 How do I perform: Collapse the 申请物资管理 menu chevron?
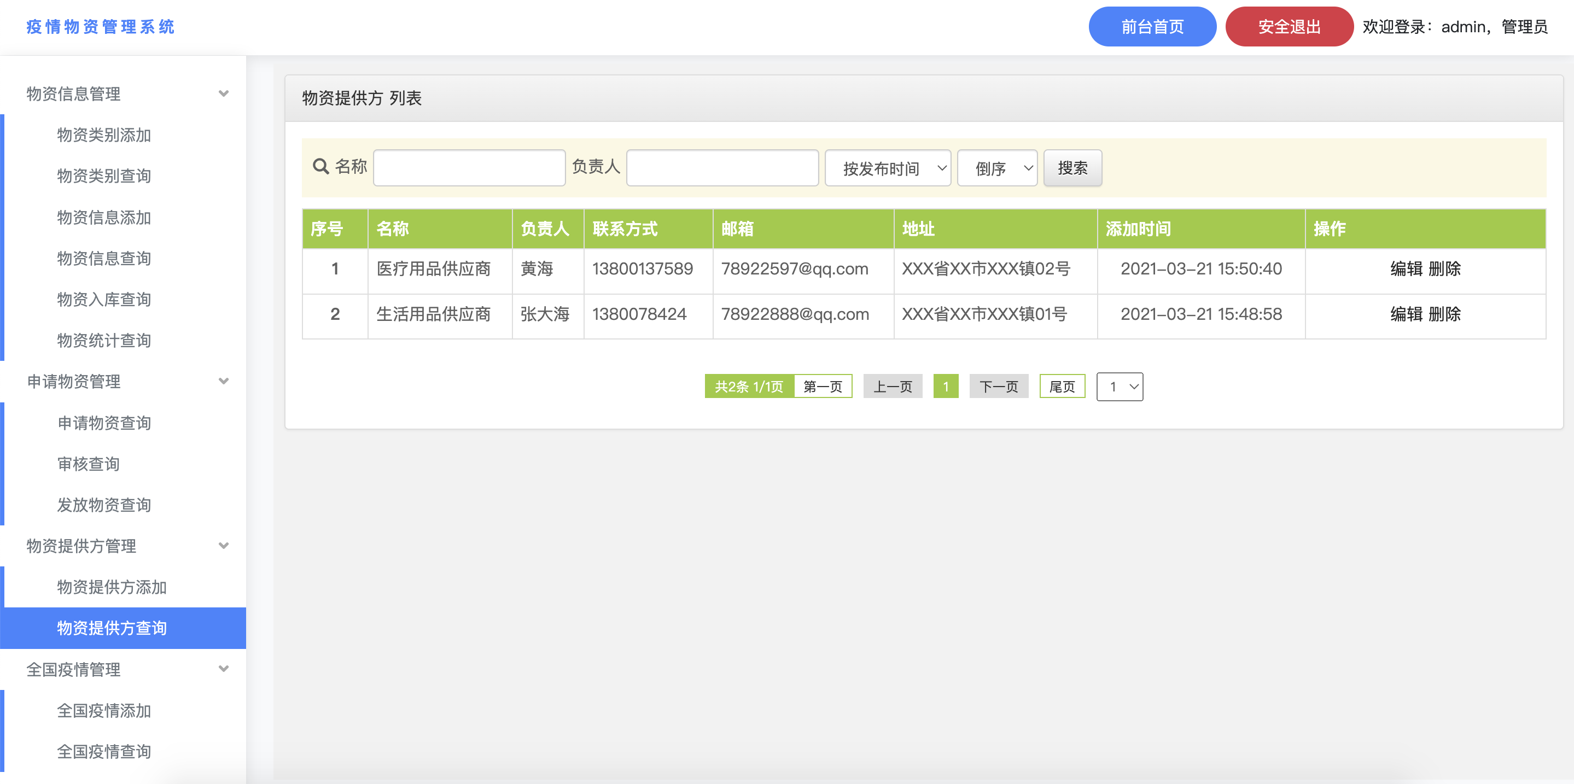224,381
